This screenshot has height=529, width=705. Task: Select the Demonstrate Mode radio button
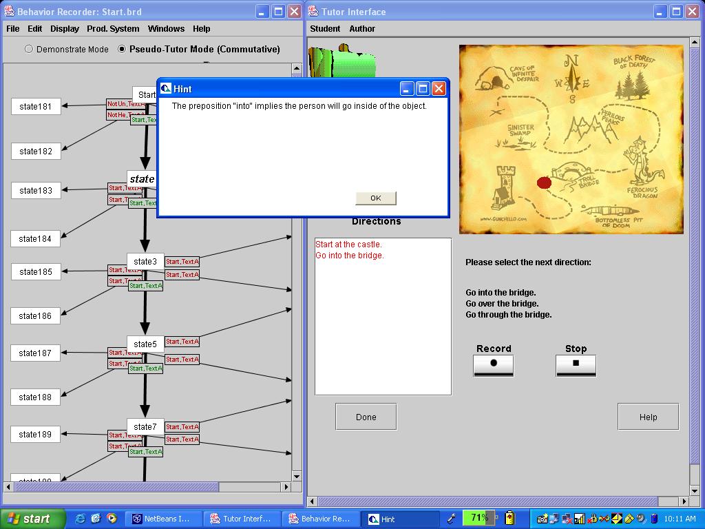(x=29, y=49)
